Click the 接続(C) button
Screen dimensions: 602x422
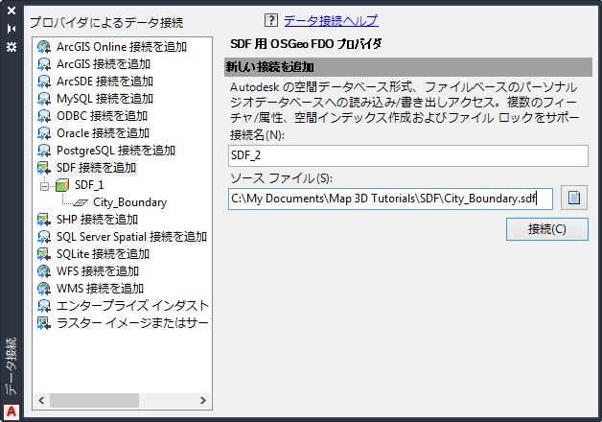coord(546,229)
